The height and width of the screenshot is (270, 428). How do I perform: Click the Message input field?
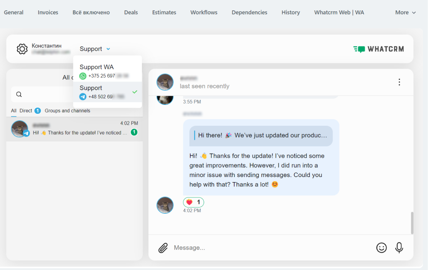click(x=271, y=248)
